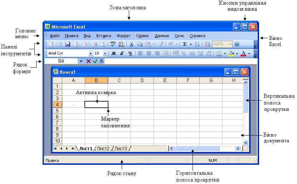Screen dimensions: 297x184
Task: Click scroll down arrow in Книга1
Action: [x=246, y=143]
